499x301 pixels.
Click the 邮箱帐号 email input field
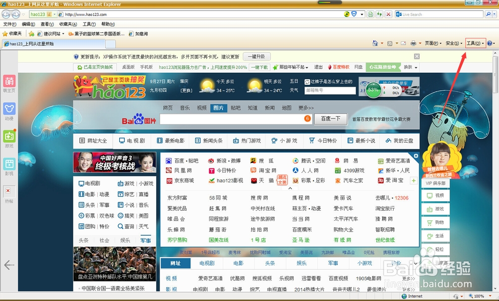tap(330, 90)
